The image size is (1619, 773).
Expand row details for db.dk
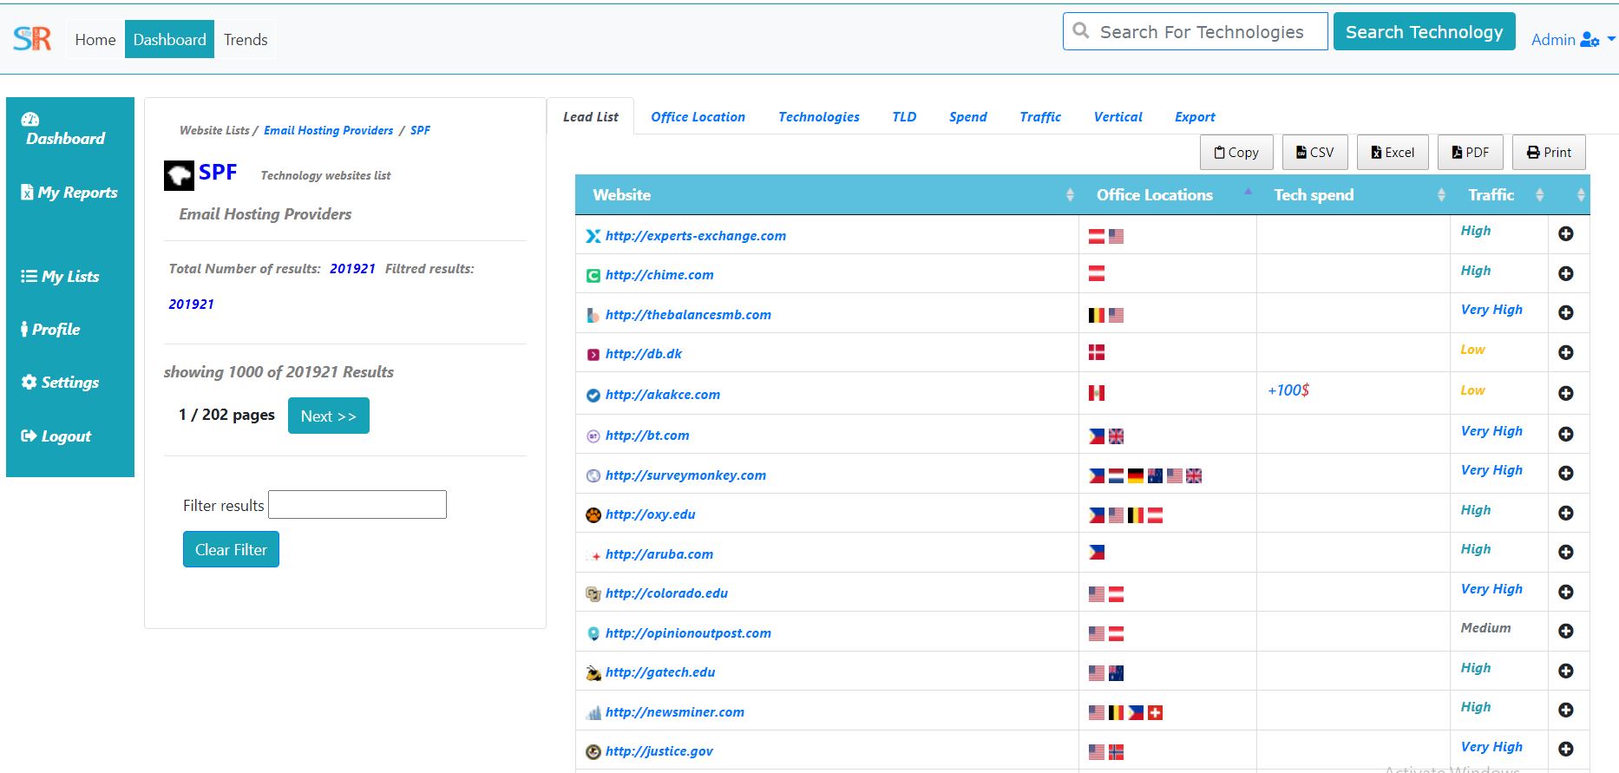pyautogui.click(x=1566, y=352)
